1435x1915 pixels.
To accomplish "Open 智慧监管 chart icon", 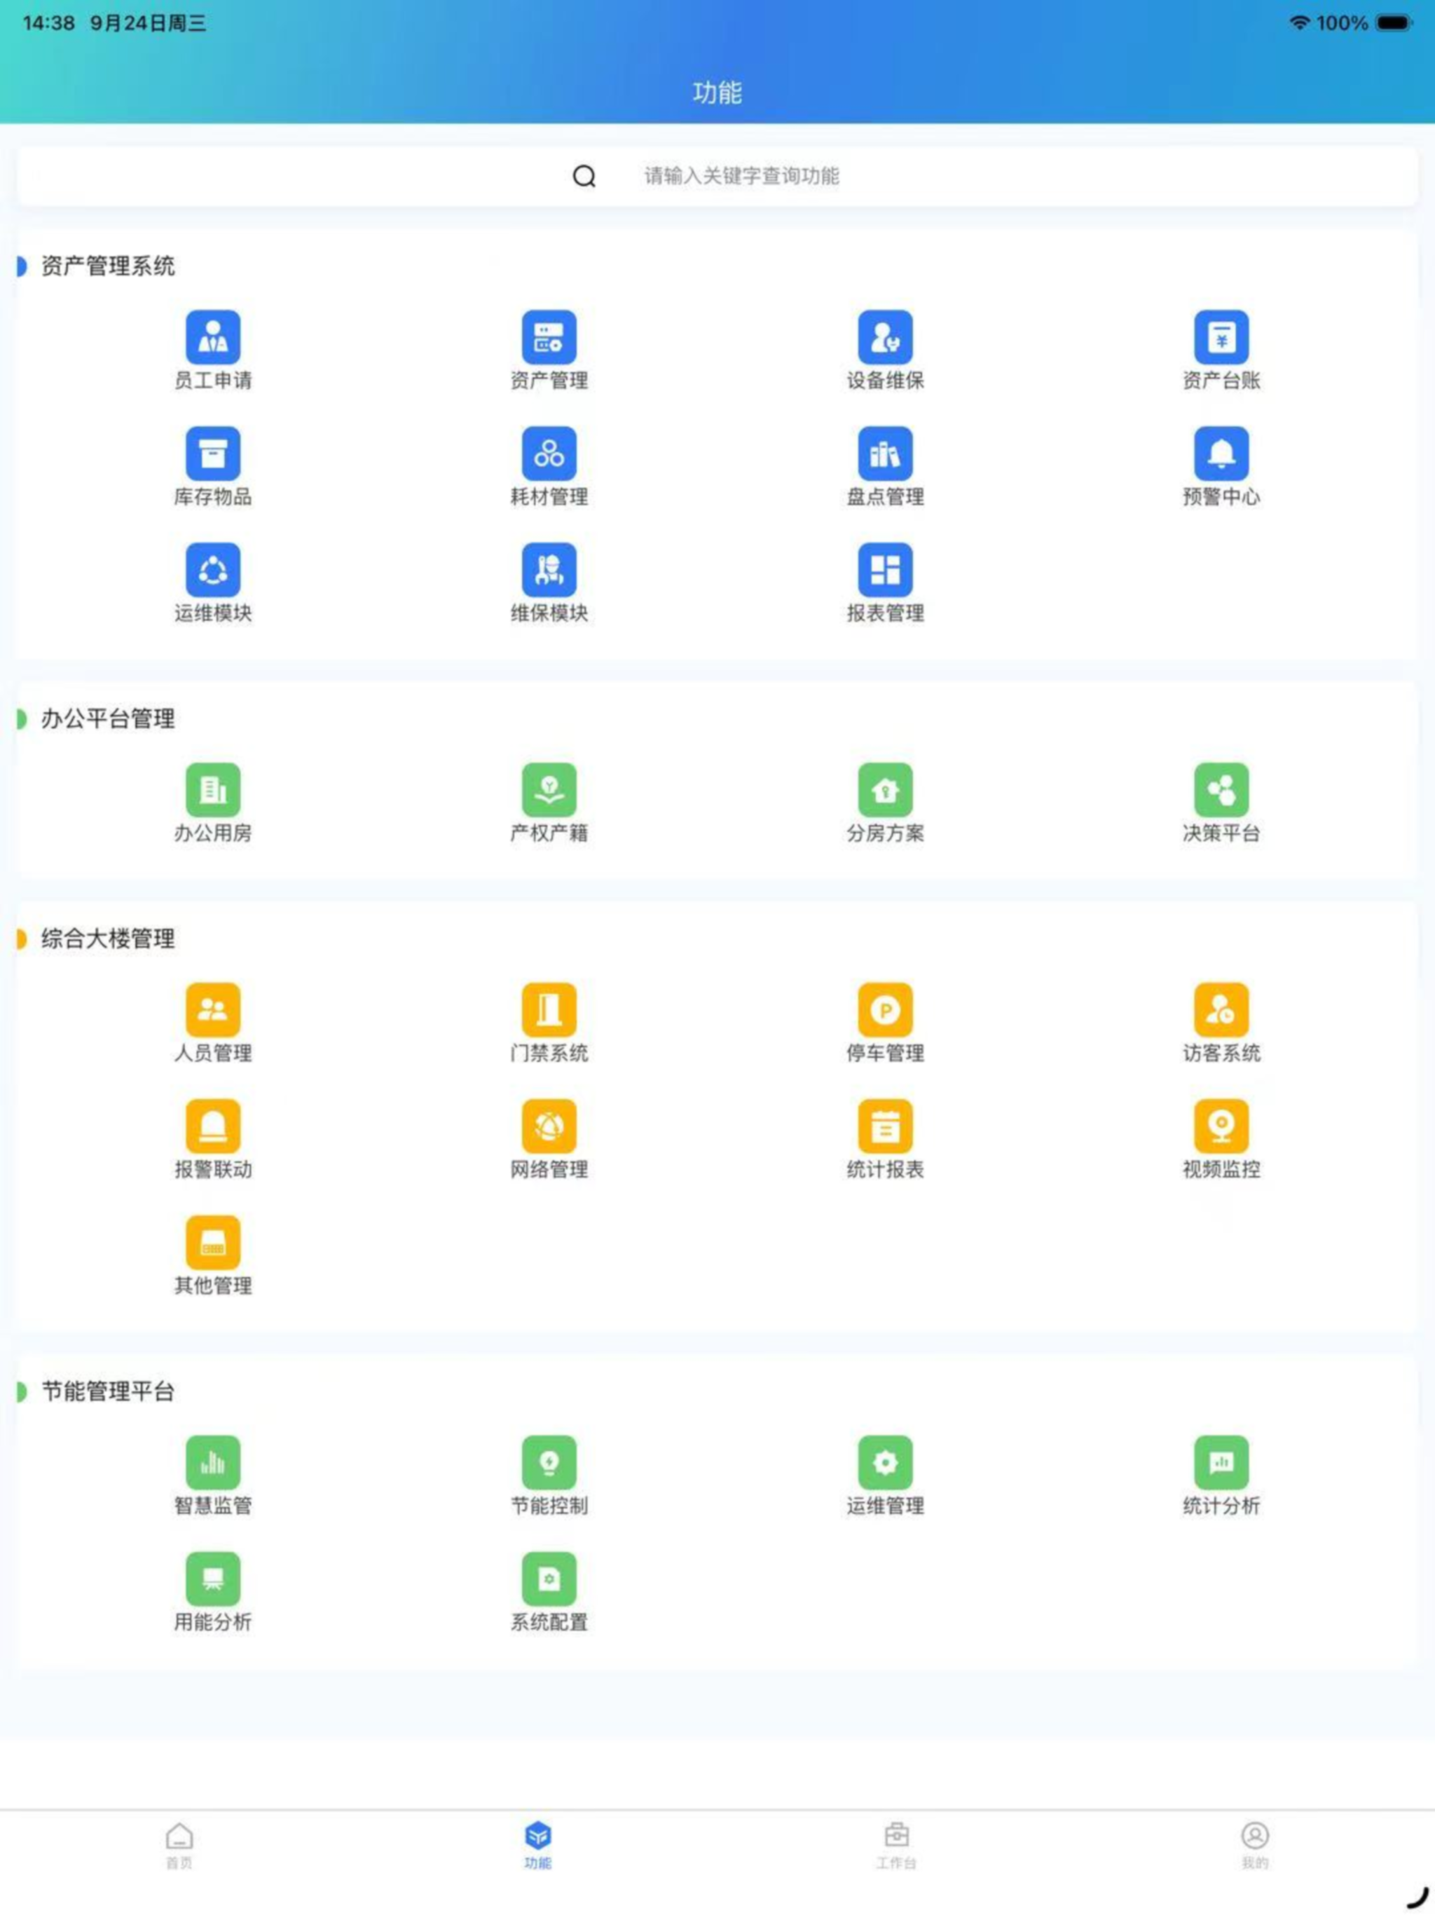I will click(213, 1462).
